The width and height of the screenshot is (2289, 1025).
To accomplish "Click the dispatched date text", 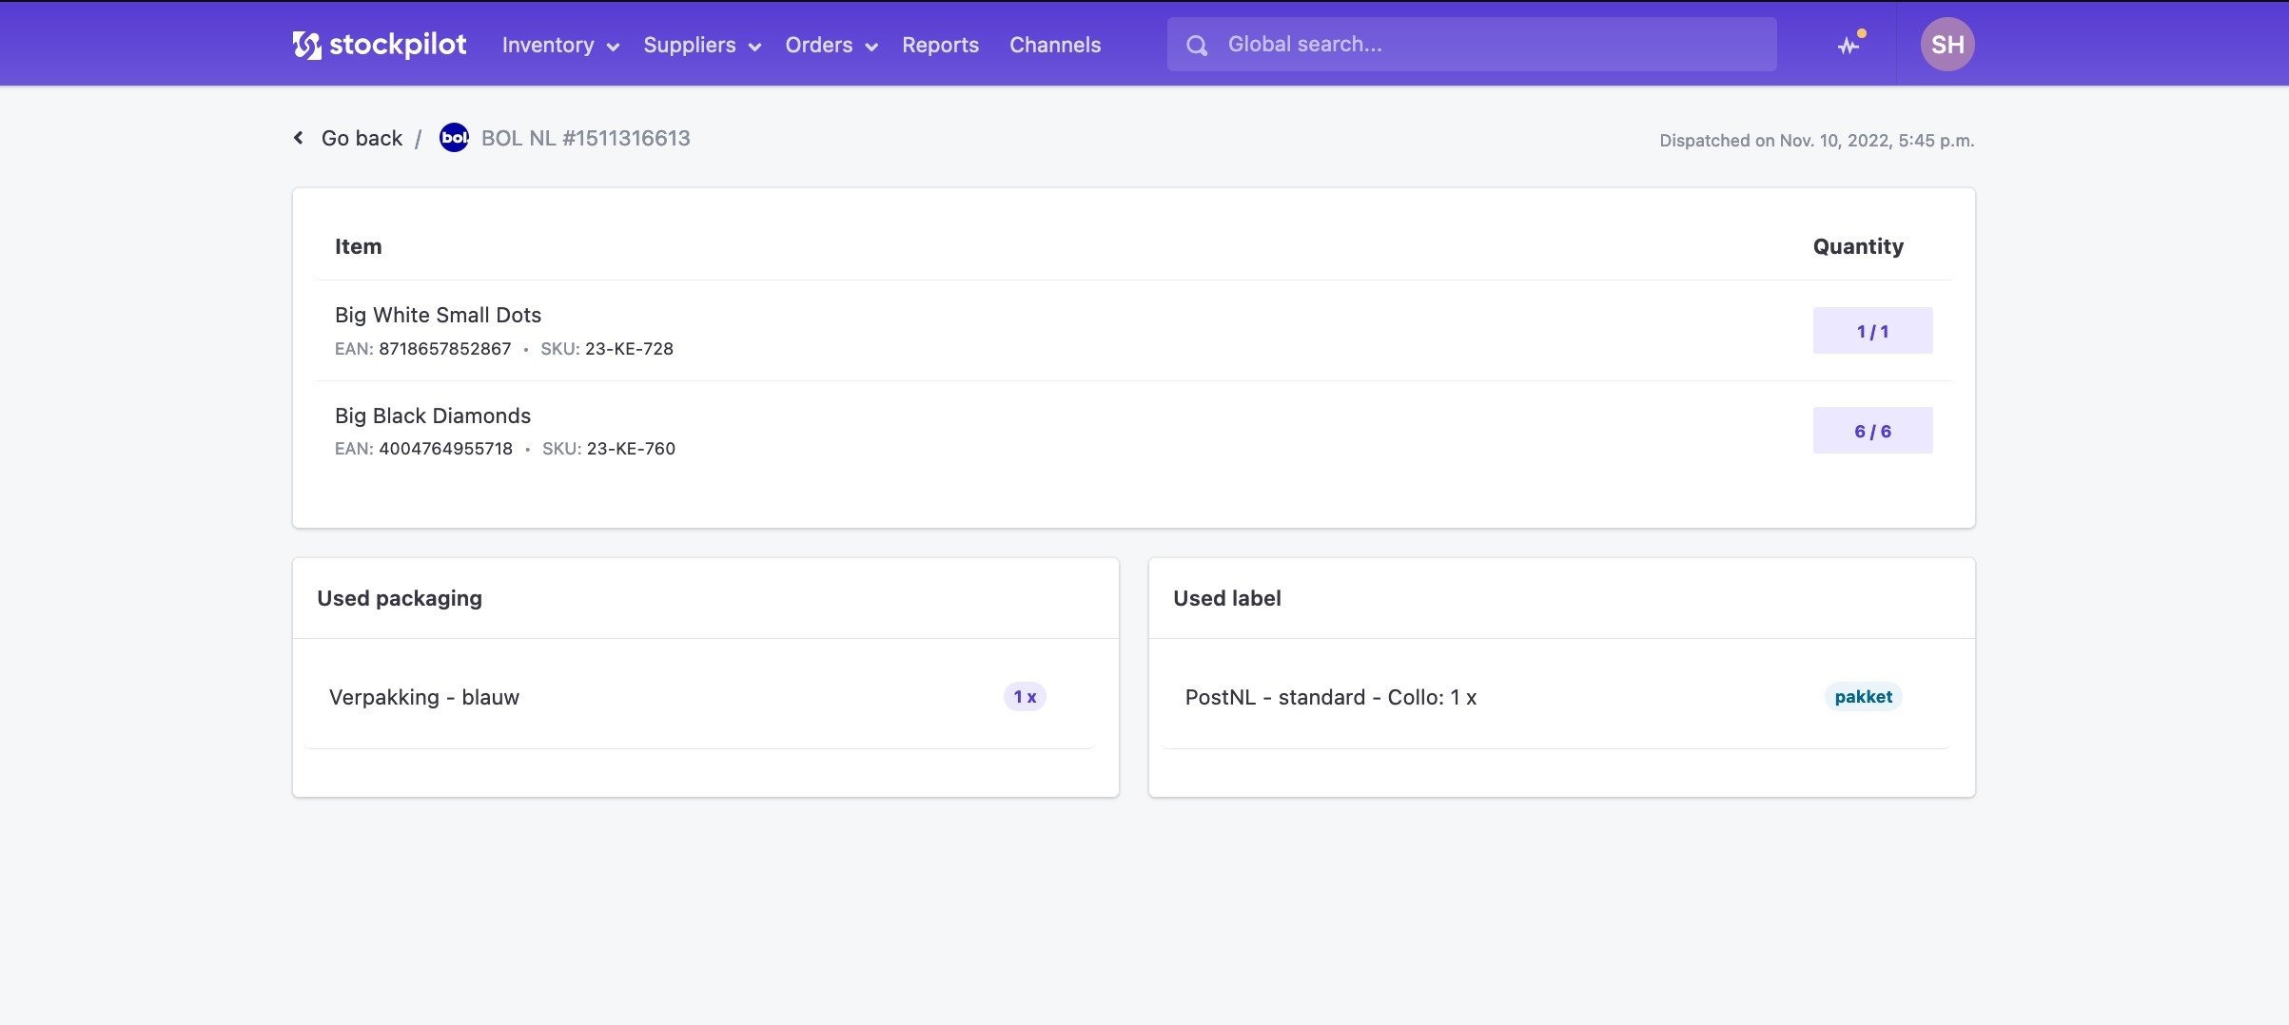I will click(x=1817, y=141).
